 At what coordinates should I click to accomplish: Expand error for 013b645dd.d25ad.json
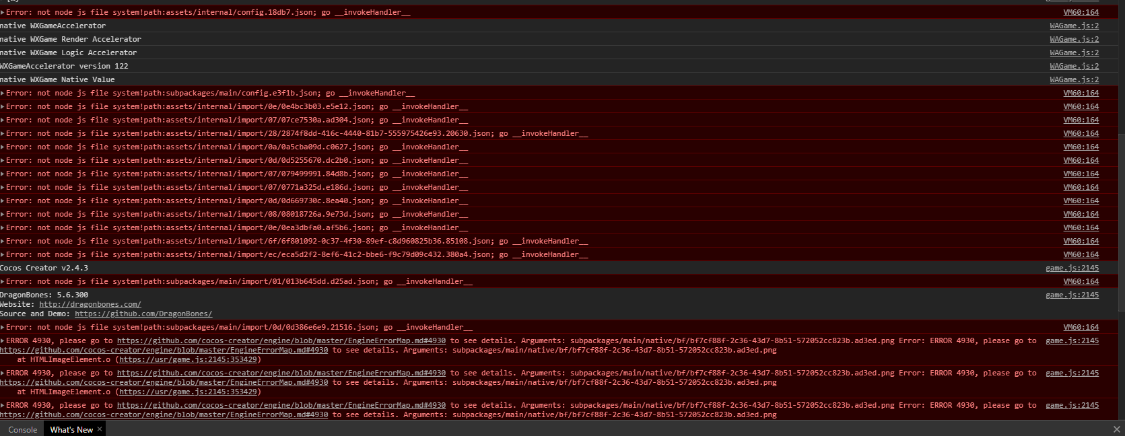click(x=3, y=281)
